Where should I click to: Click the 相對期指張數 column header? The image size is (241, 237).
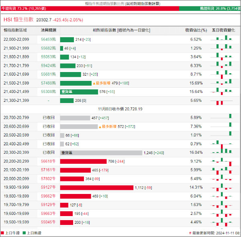(x=121, y=30)
